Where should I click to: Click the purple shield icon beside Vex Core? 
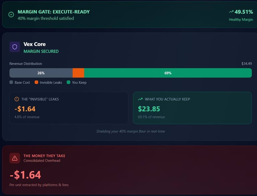coord(15,47)
